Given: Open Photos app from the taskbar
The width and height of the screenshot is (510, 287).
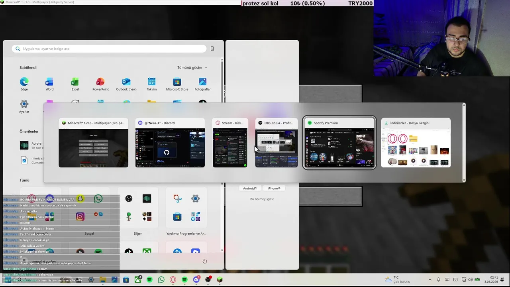Looking at the screenshot, I should [115, 280].
